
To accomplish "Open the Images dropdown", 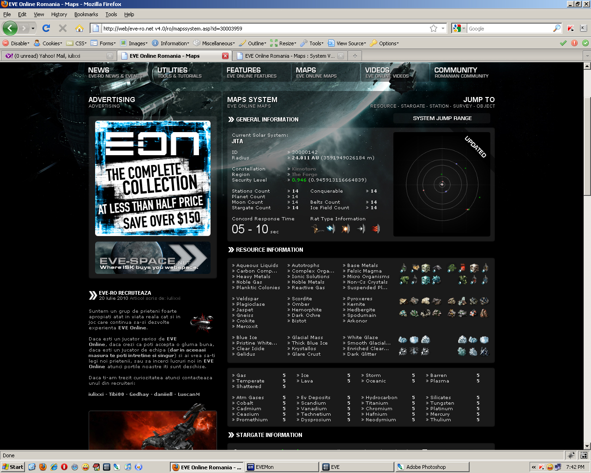I will pyautogui.click(x=134, y=43).
